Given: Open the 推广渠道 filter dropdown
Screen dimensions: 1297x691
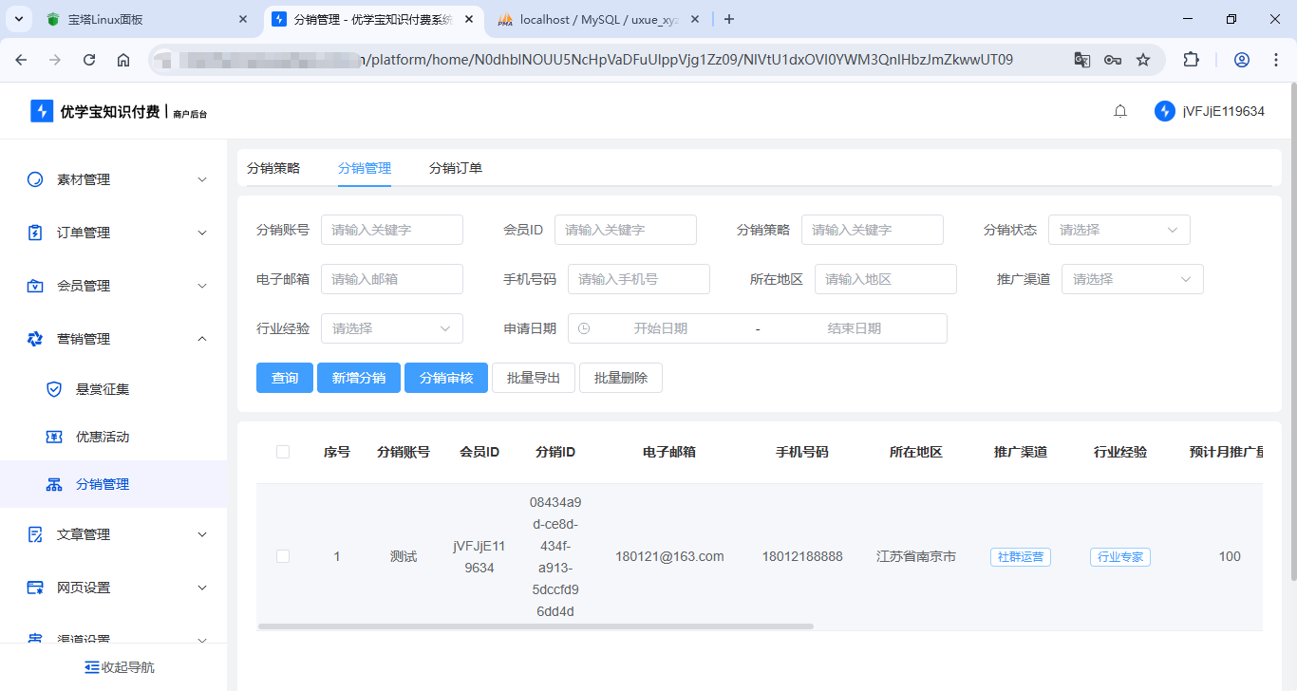Looking at the screenshot, I should [1132, 279].
